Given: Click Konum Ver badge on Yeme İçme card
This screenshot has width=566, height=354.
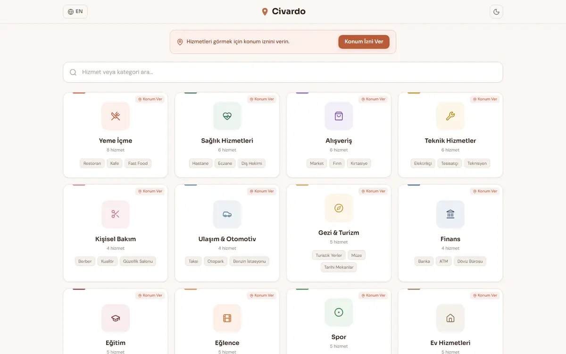Looking at the screenshot, I should [150, 99].
